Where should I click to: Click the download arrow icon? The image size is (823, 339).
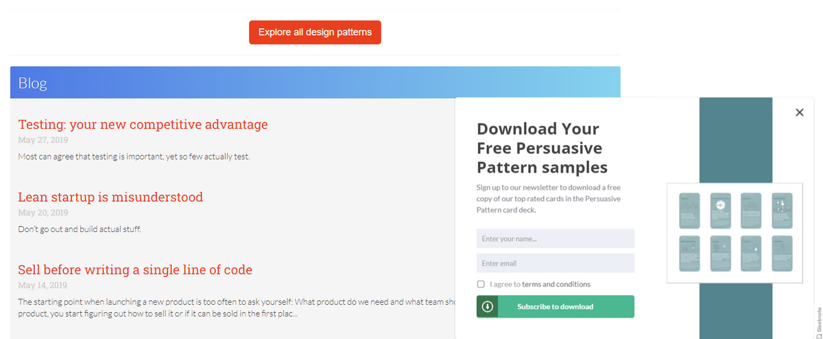(x=487, y=307)
